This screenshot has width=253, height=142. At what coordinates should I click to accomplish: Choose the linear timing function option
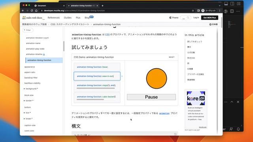[97, 67]
